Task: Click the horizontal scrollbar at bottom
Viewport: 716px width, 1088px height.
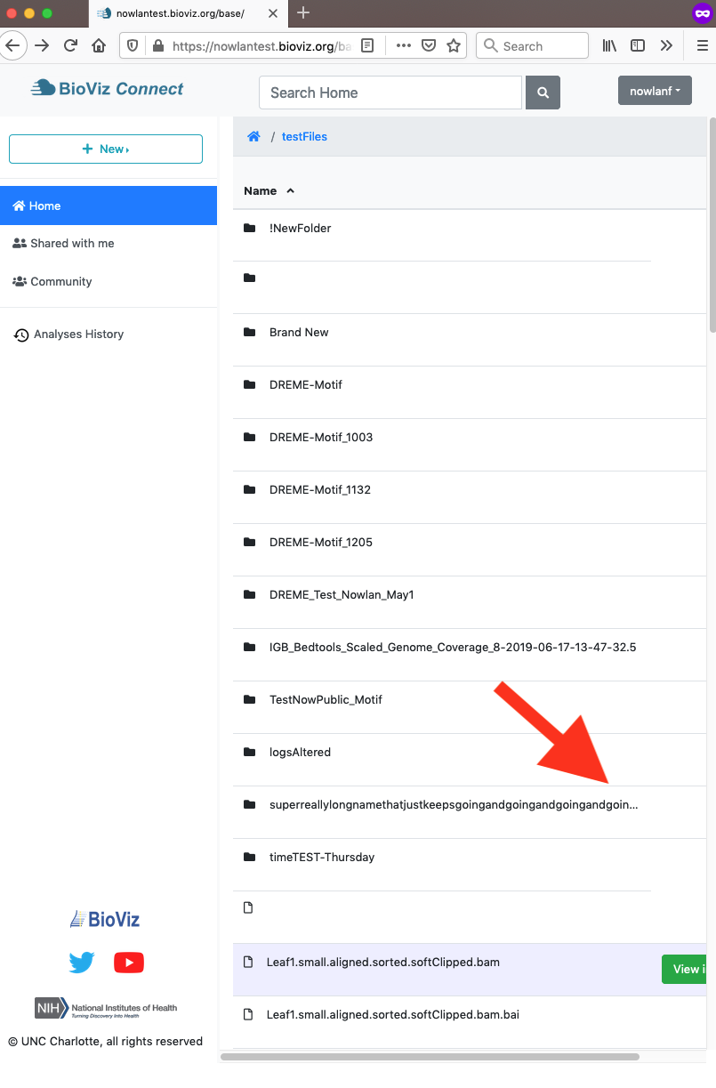Action: click(x=430, y=1057)
